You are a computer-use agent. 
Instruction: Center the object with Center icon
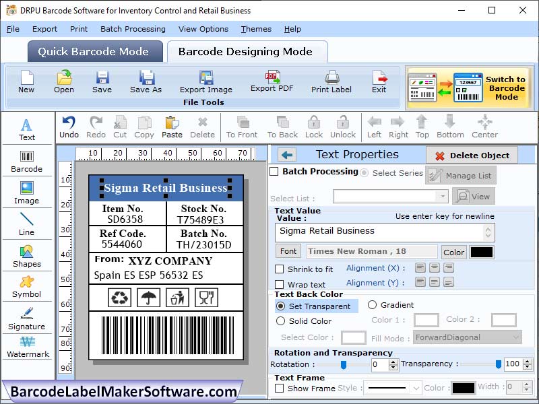point(484,127)
